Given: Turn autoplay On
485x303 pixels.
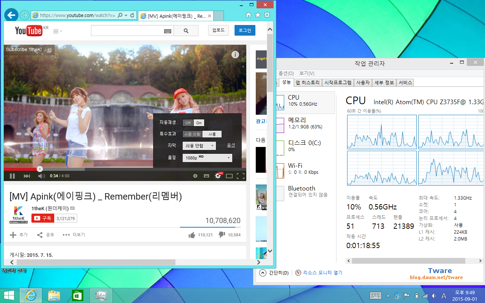Looking at the screenshot, I should coord(199,123).
